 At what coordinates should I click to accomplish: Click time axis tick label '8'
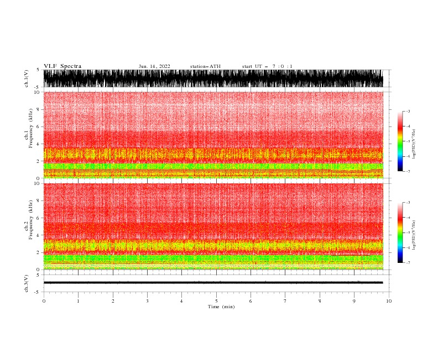pyautogui.click(x=320, y=301)
